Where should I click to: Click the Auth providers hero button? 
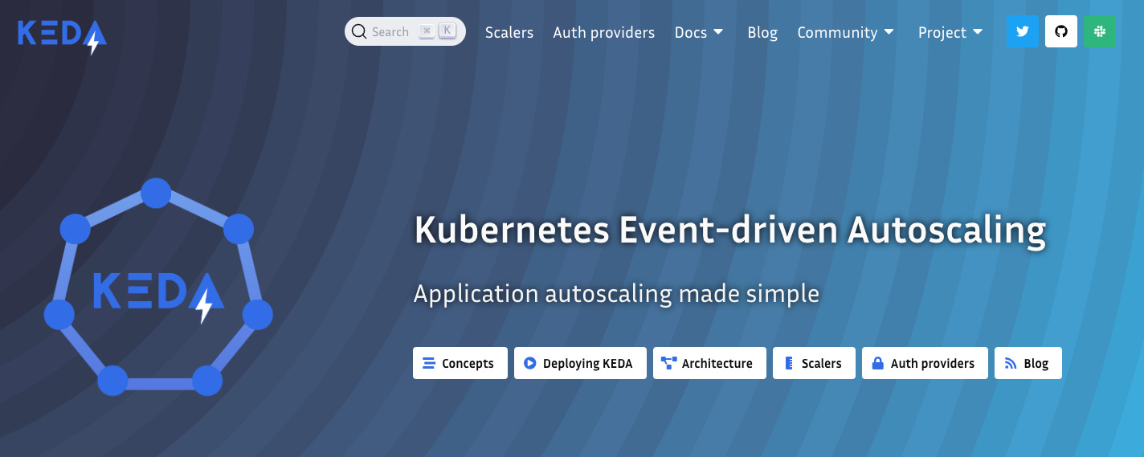(x=925, y=363)
